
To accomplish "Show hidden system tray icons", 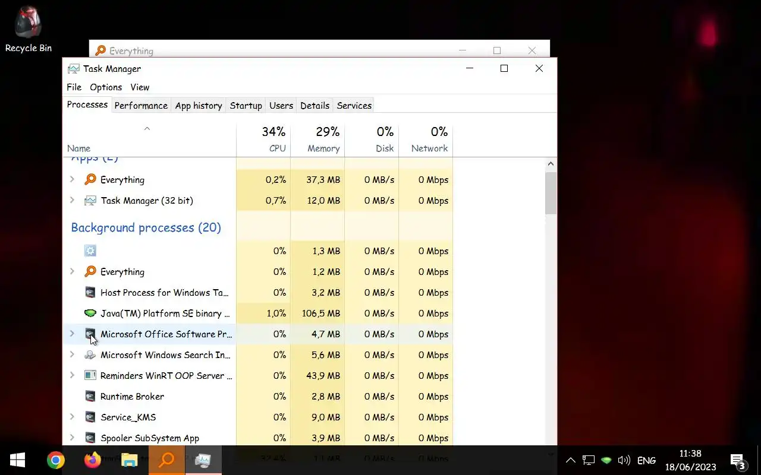I will [570, 460].
